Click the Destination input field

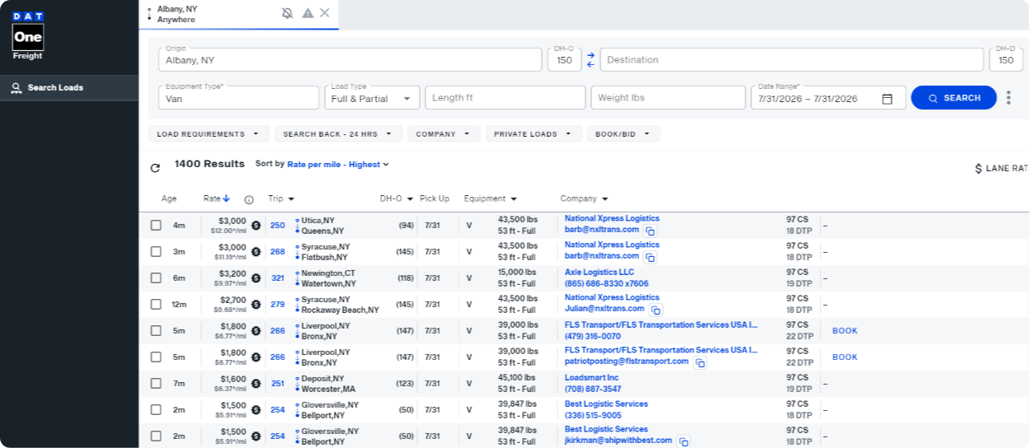[792, 59]
